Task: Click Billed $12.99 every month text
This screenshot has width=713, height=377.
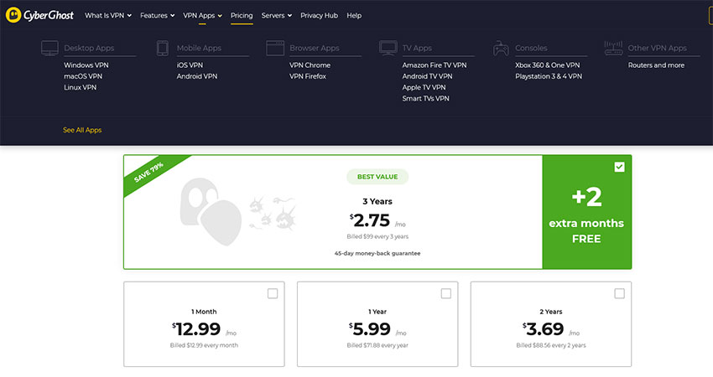Action: point(204,345)
